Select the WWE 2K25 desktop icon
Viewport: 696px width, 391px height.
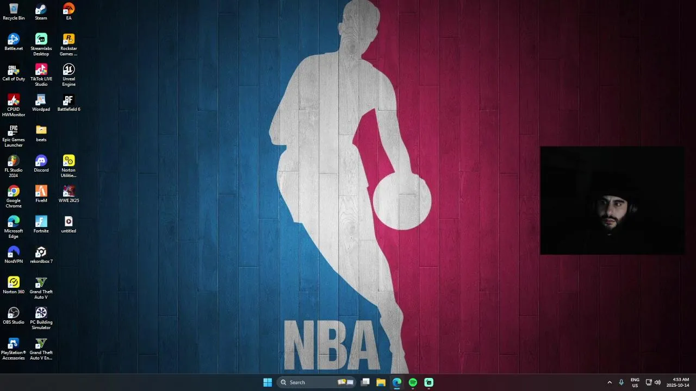pos(69,194)
